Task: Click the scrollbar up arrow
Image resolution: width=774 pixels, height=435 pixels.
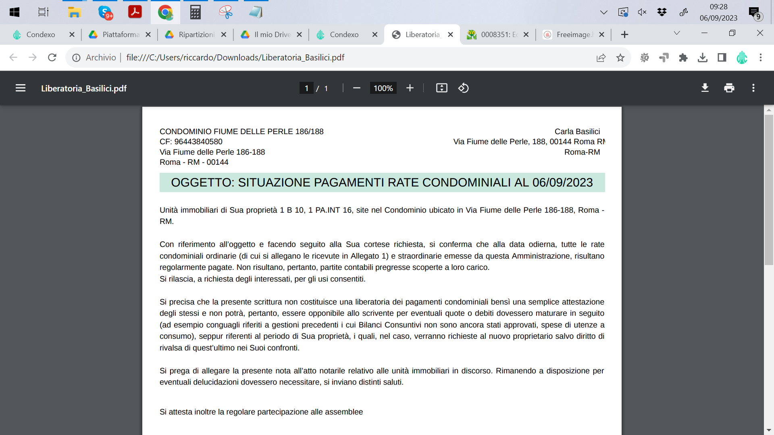Action: [x=769, y=110]
